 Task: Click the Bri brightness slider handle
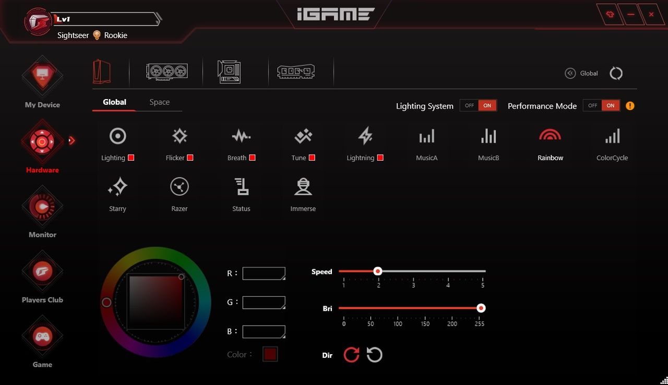point(481,308)
